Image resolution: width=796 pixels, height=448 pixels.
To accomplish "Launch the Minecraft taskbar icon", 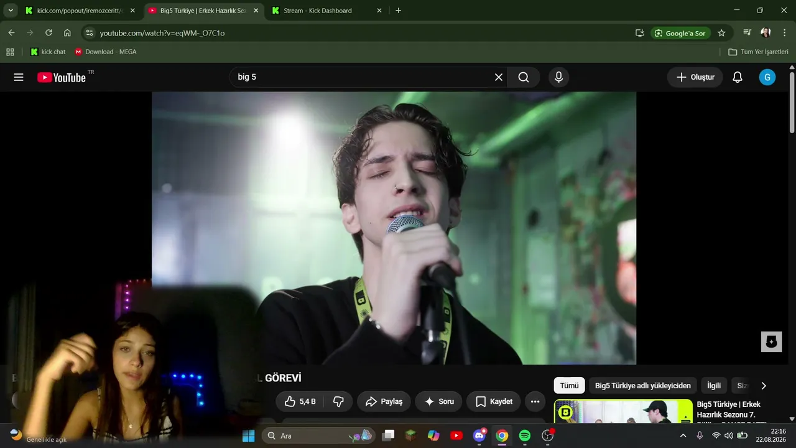I will [x=410, y=436].
